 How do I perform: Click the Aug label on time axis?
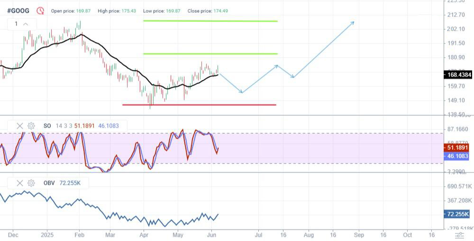(x=309, y=235)
